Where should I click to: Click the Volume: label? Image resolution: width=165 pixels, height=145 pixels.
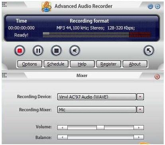coord(44,127)
